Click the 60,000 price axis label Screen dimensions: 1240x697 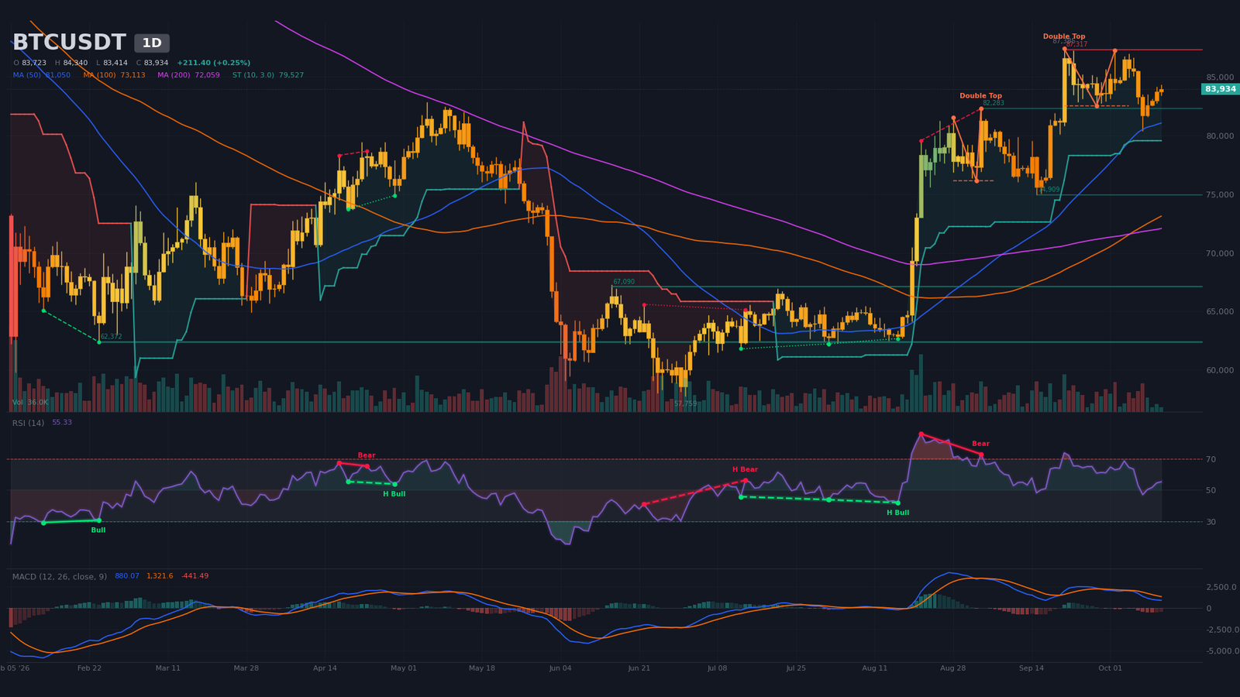pos(1220,370)
